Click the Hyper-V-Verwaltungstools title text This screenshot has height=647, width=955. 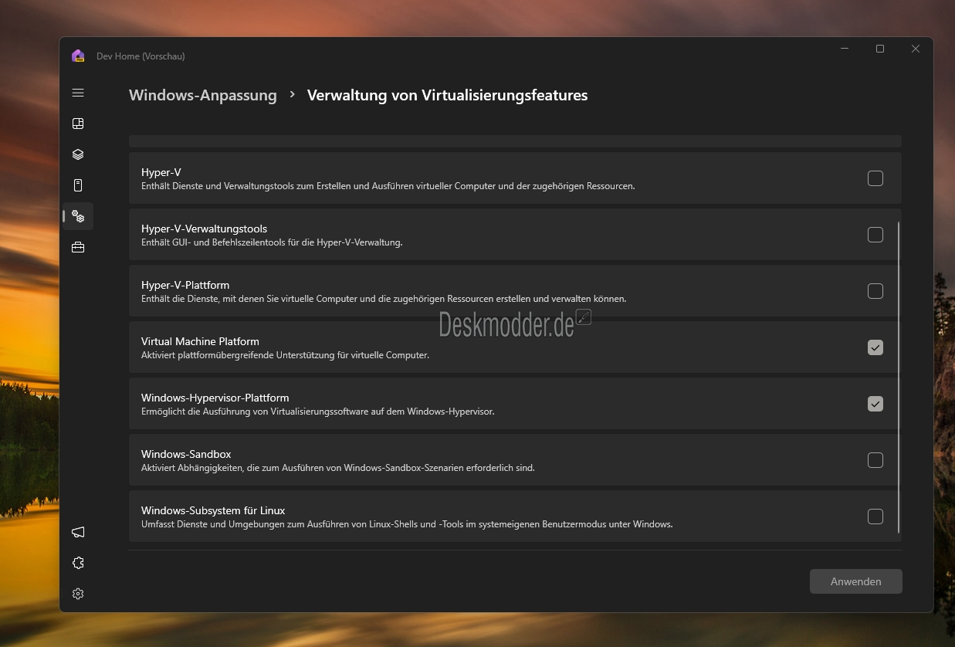point(204,229)
